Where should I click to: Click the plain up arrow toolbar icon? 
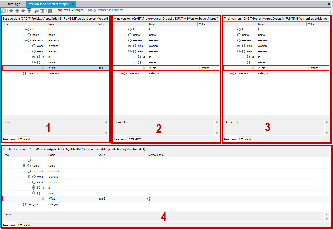point(17,11)
